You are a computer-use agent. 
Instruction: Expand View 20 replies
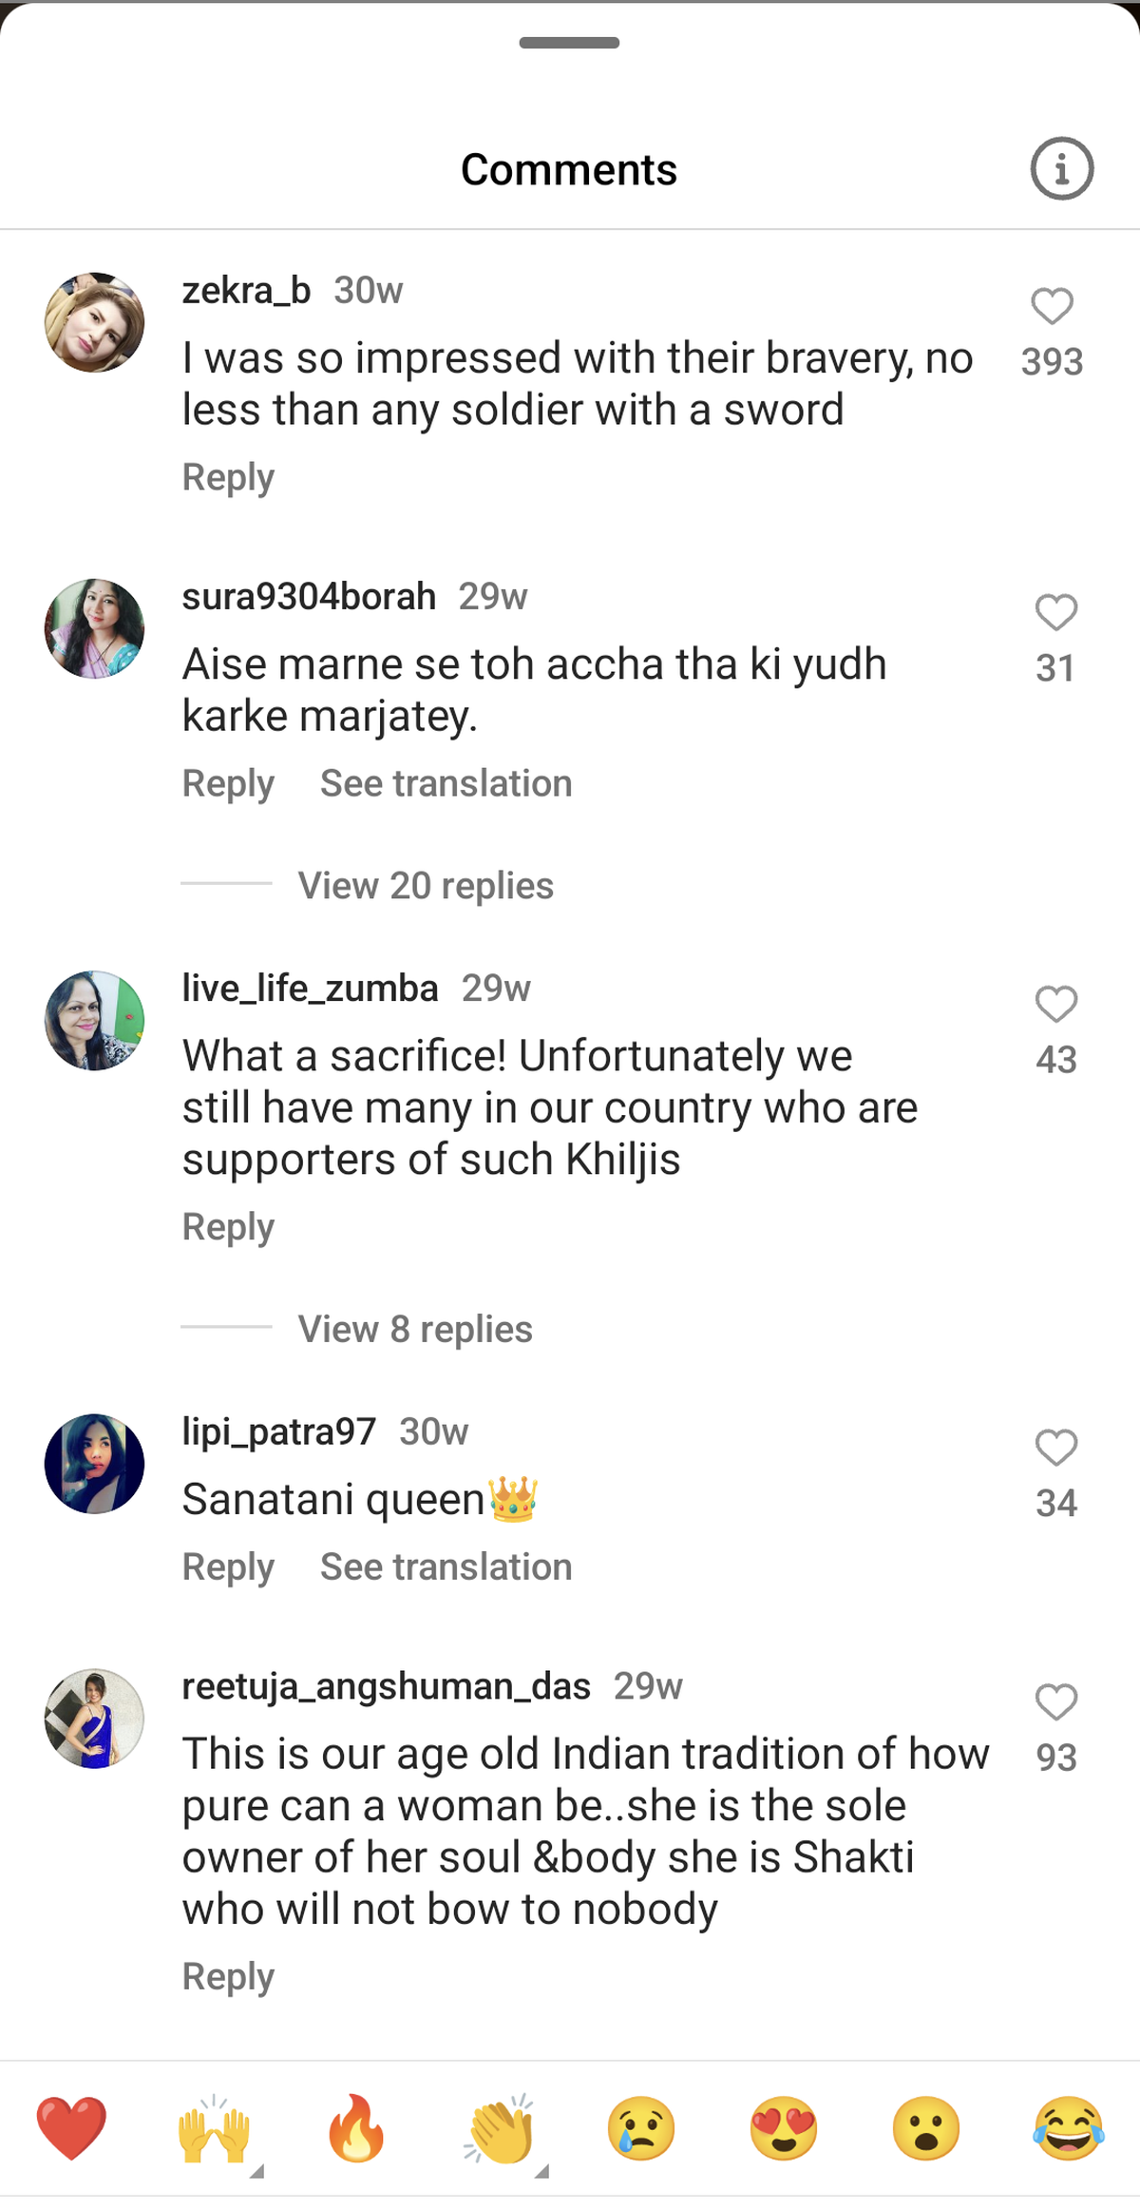426,885
